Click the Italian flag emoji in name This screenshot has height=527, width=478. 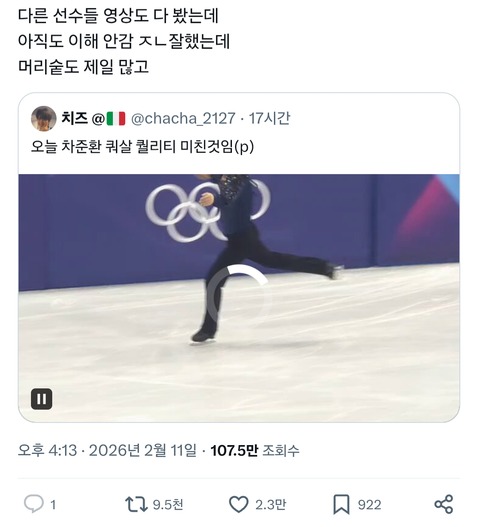(x=116, y=119)
